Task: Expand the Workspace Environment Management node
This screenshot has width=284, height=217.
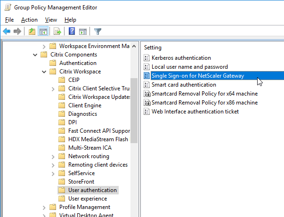Action: click(44, 47)
